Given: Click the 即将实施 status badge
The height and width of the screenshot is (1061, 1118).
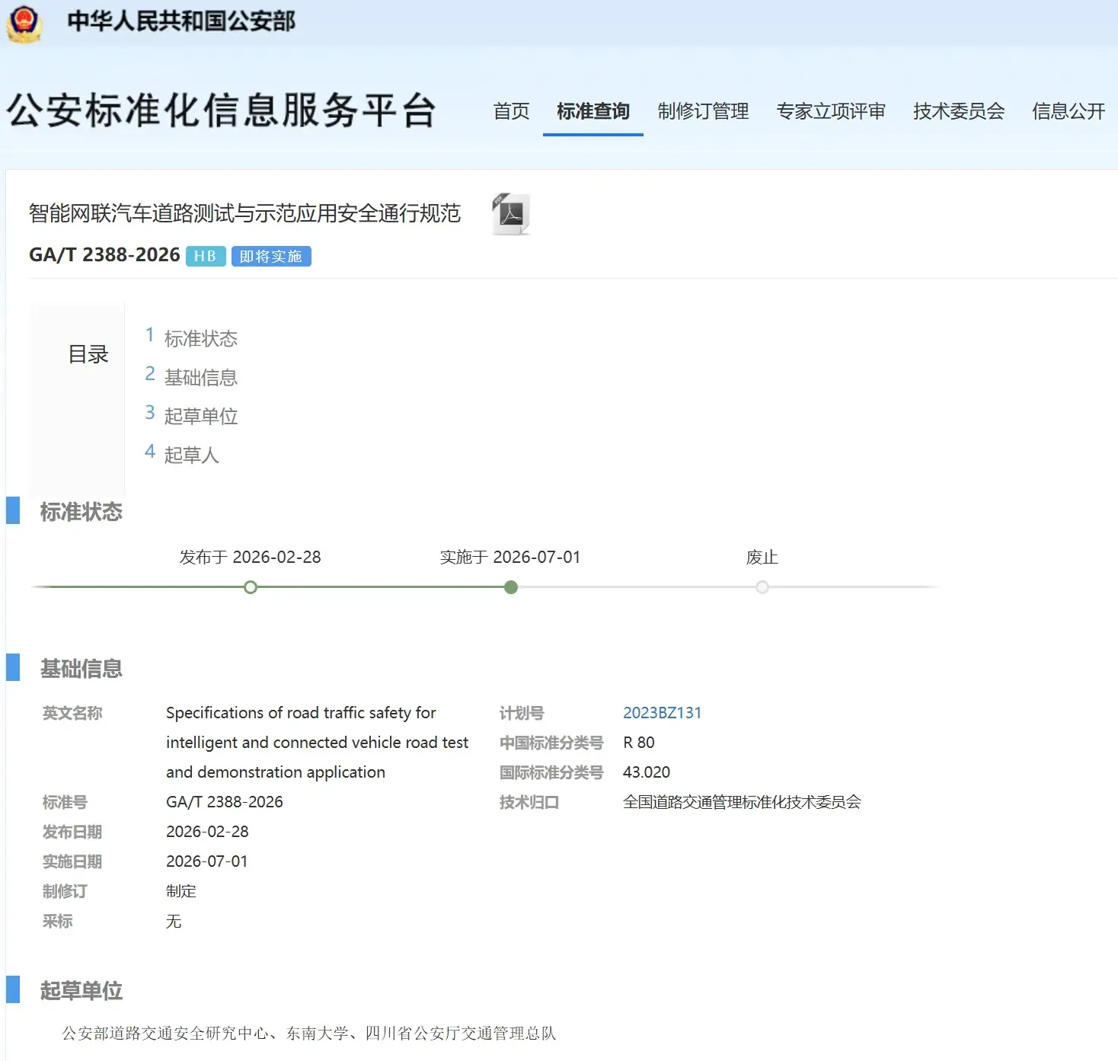Looking at the screenshot, I should pyautogui.click(x=271, y=256).
